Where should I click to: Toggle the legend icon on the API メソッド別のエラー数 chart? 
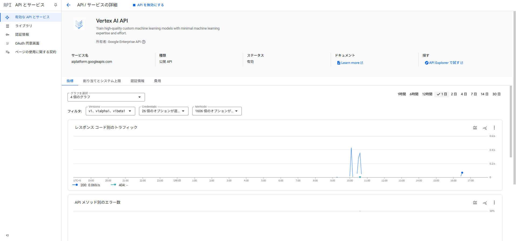pyautogui.click(x=475, y=203)
